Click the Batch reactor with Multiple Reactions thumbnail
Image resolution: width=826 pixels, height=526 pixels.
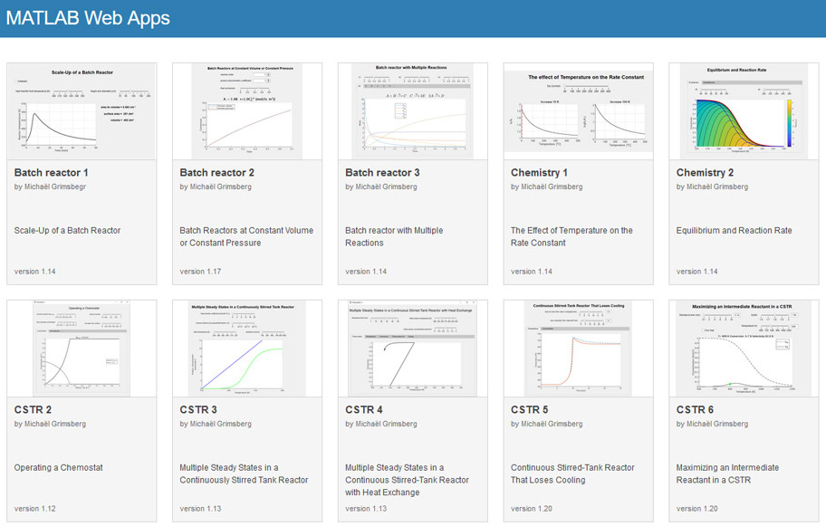(x=412, y=109)
